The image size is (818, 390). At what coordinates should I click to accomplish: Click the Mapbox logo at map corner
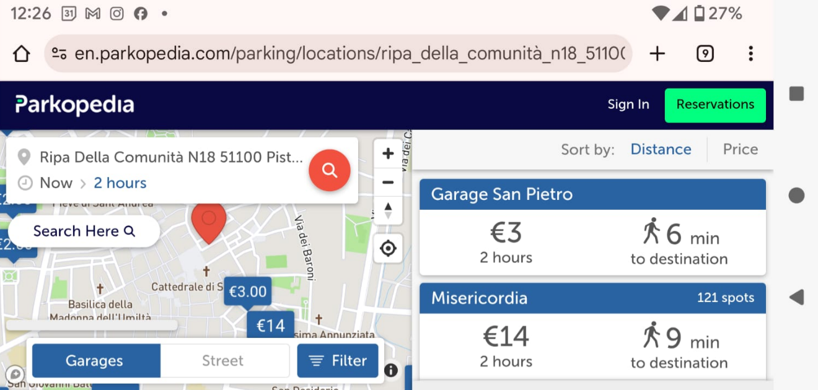(x=15, y=375)
